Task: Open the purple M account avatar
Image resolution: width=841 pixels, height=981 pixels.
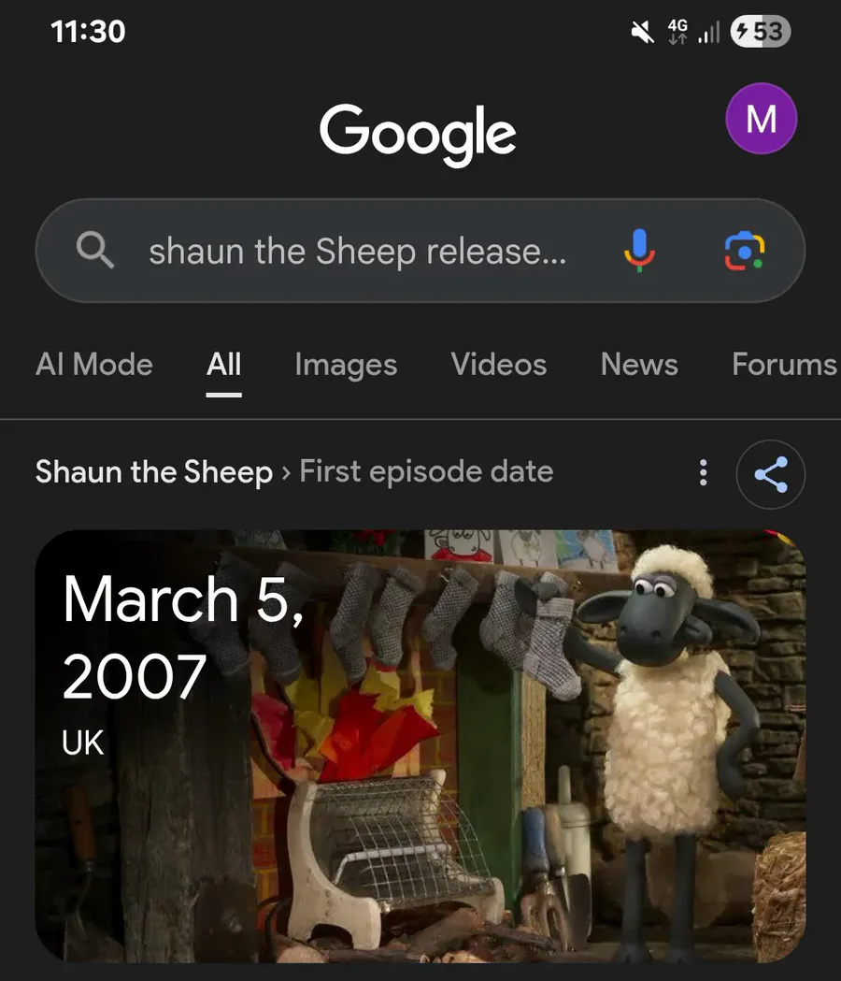Action: [x=761, y=118]
